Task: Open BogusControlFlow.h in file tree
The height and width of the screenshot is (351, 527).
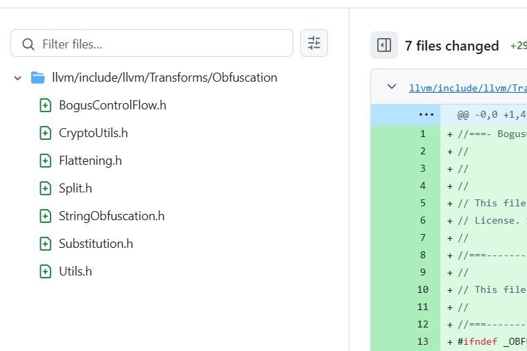Action: tap(112, 105)
